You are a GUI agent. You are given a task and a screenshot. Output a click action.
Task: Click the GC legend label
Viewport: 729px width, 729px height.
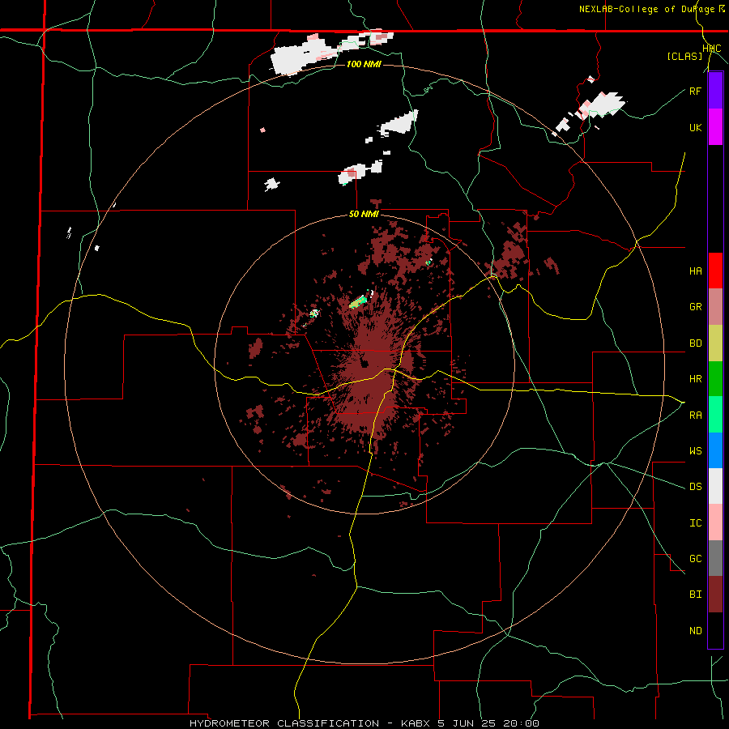(695, 559)
